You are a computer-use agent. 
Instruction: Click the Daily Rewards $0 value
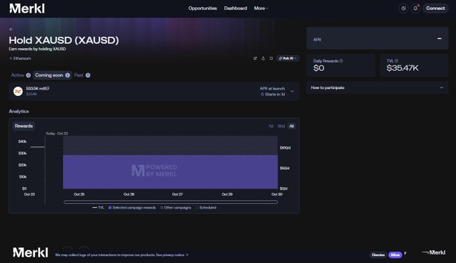click(319, 68)
